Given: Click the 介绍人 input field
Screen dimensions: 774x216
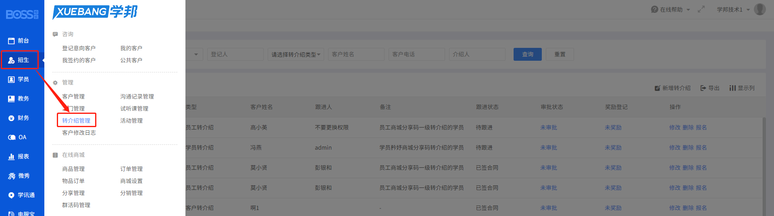Looking at the screenshot, I should (x=477, y=54).
